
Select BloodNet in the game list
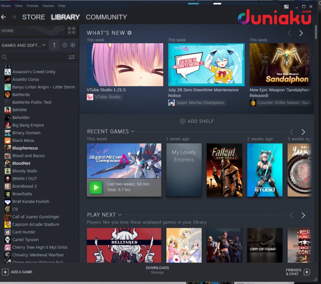click(x=21, y=163)
